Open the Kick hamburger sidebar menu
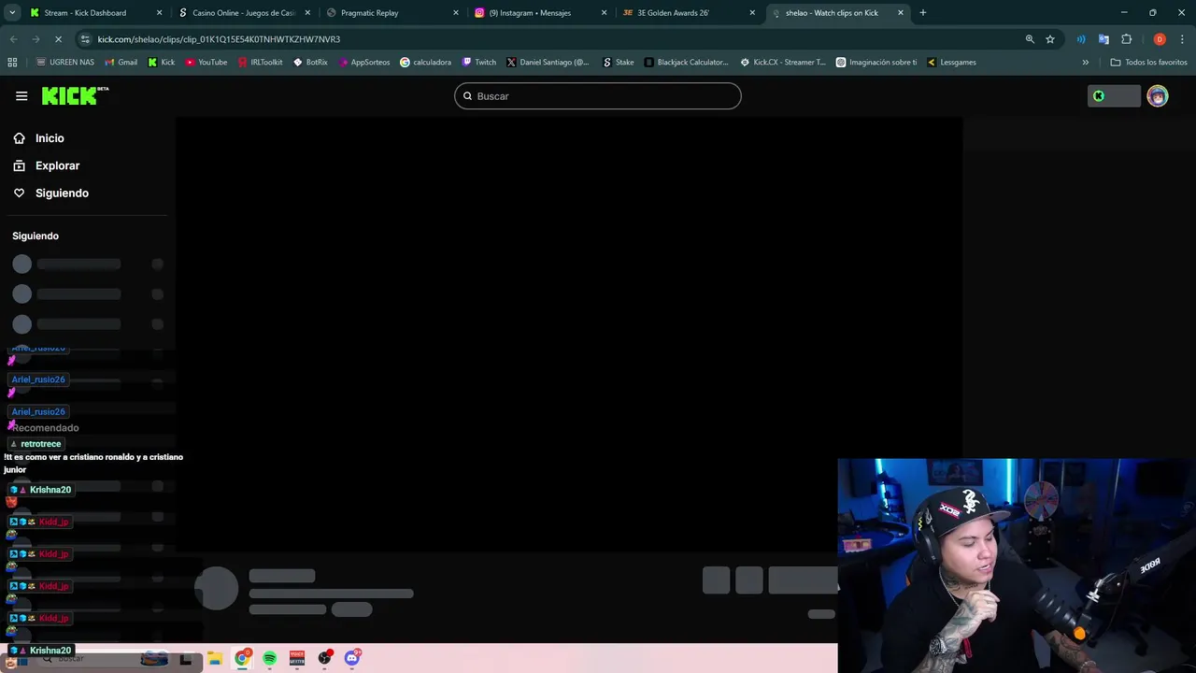1196x673 pixels. click(x=21, y=95)
